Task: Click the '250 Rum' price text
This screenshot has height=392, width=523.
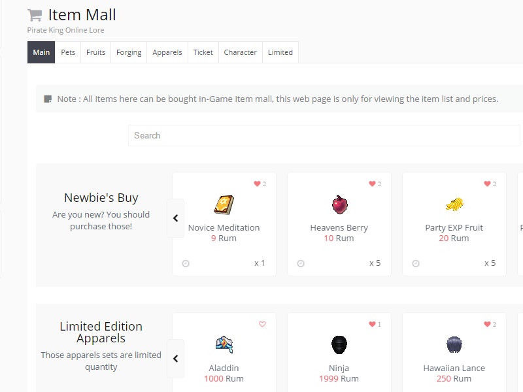Action: 454,379
